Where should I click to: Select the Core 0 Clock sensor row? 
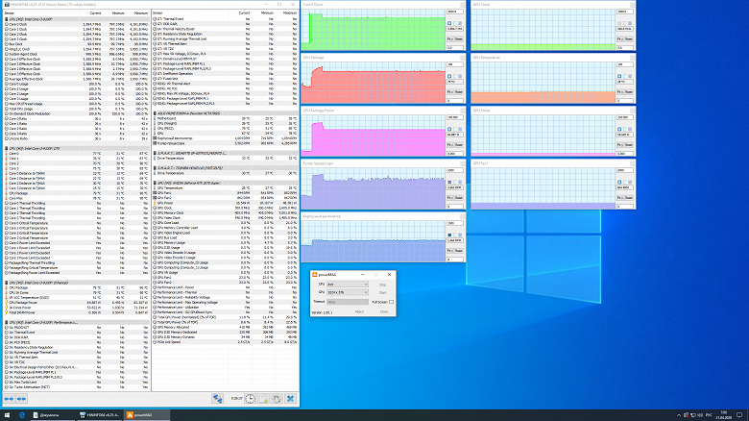pyautogui.click(x=77, y=24)
